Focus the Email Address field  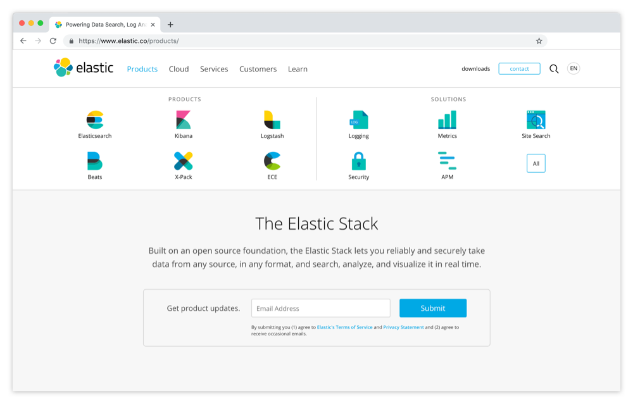(x=320, y=308)
